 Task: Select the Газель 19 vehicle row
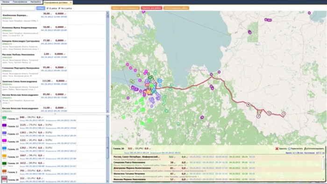pos(54,165)
